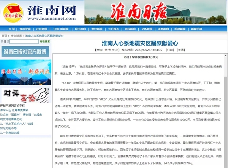Set font size to 小

pyautogui.click(x=117, y=50)
